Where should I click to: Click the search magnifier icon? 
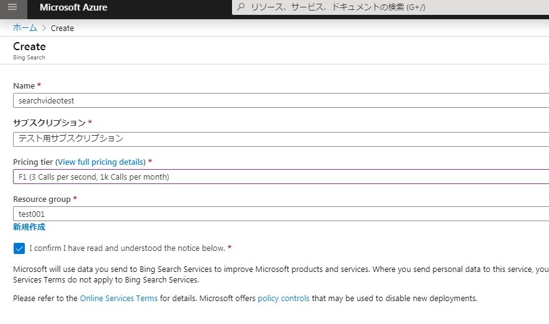(x=241, y=7)
